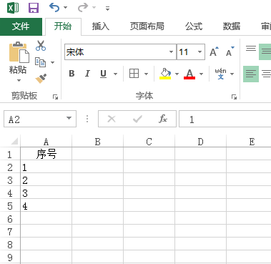This screenshot has width=271, height=264.
Task: Select cell A4 containing 3
Action: [x=46, y=192]
